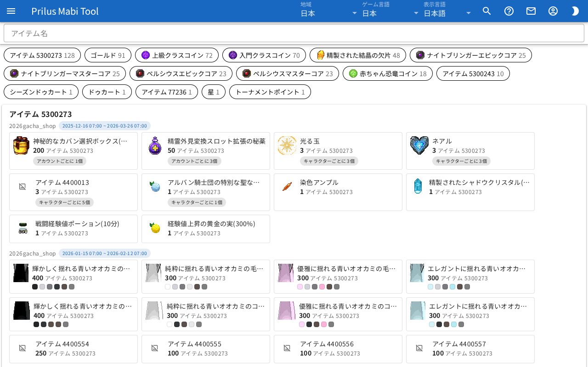Click the 染色アンプル item icon
This screenshot has height=367, width=588.
point(287,187)
